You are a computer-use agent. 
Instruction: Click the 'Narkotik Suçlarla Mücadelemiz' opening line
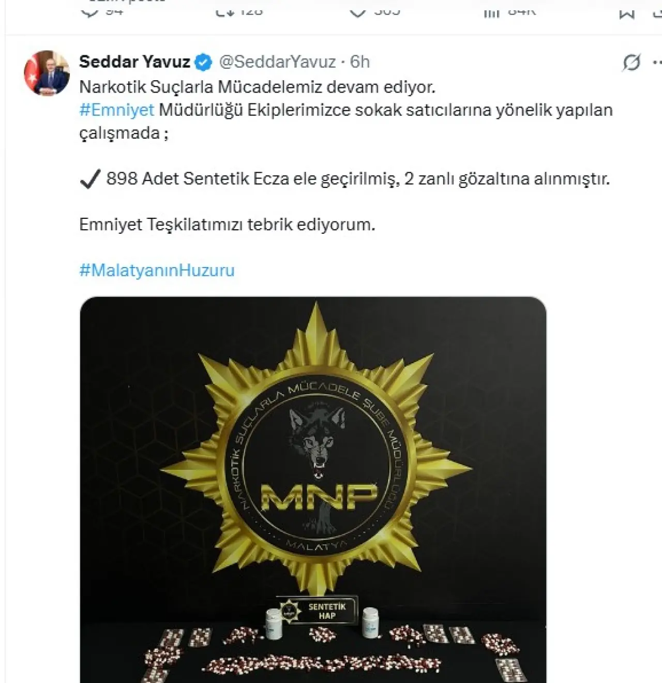pos(257,87)
